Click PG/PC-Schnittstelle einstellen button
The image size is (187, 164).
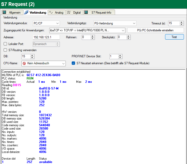click(x=155, y=30)
